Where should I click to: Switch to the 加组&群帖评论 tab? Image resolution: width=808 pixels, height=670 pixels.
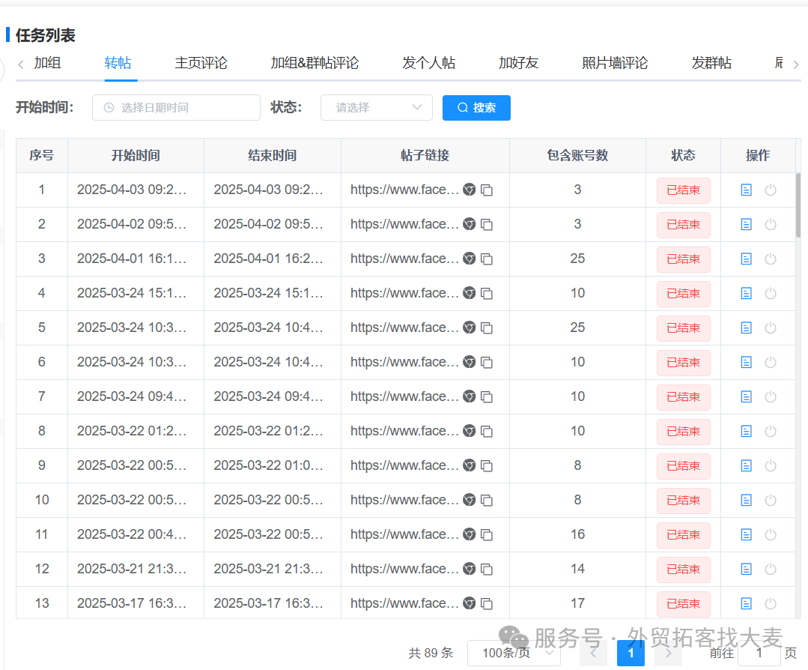(x=315, y=63)
